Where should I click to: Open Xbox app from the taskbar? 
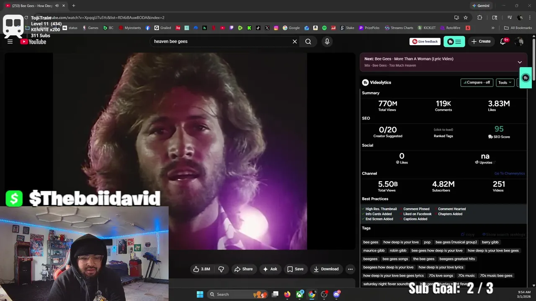click(300, 294)
